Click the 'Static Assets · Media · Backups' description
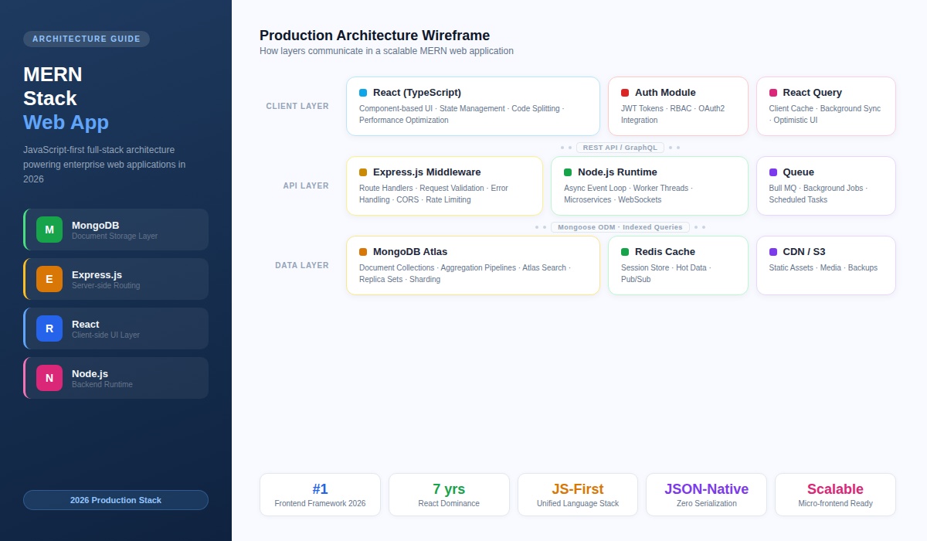The width and height of the screenshot is (927, 541). tap(823, 268)
